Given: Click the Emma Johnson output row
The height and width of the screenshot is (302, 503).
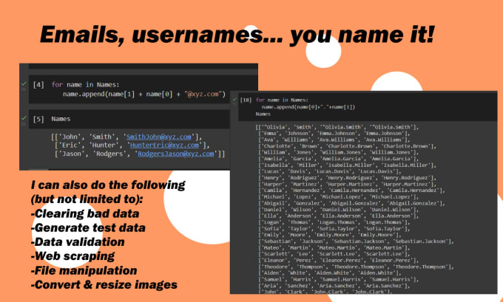Looking at the screenshot, I should tap(334, 133).
